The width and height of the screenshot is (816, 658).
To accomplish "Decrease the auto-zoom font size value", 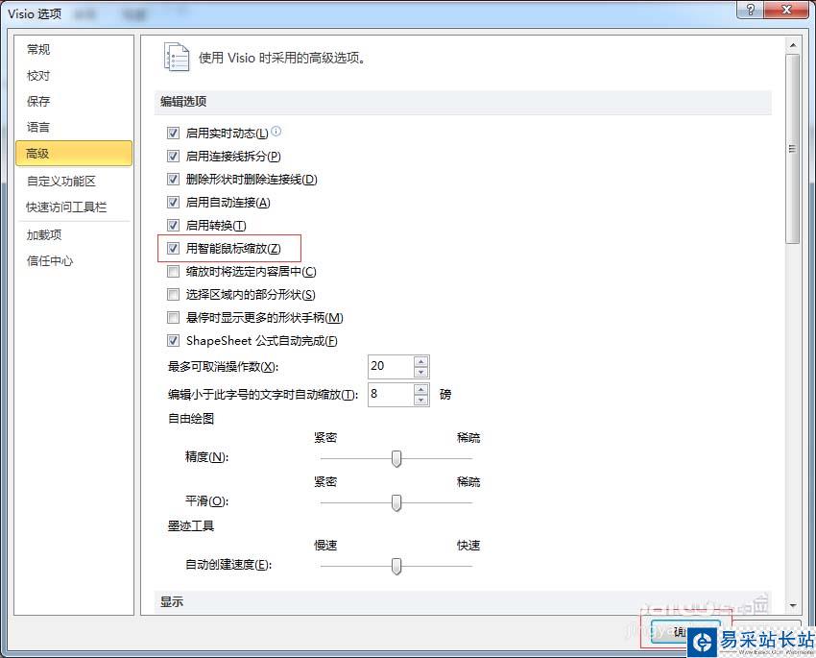I will pos(421,401).
